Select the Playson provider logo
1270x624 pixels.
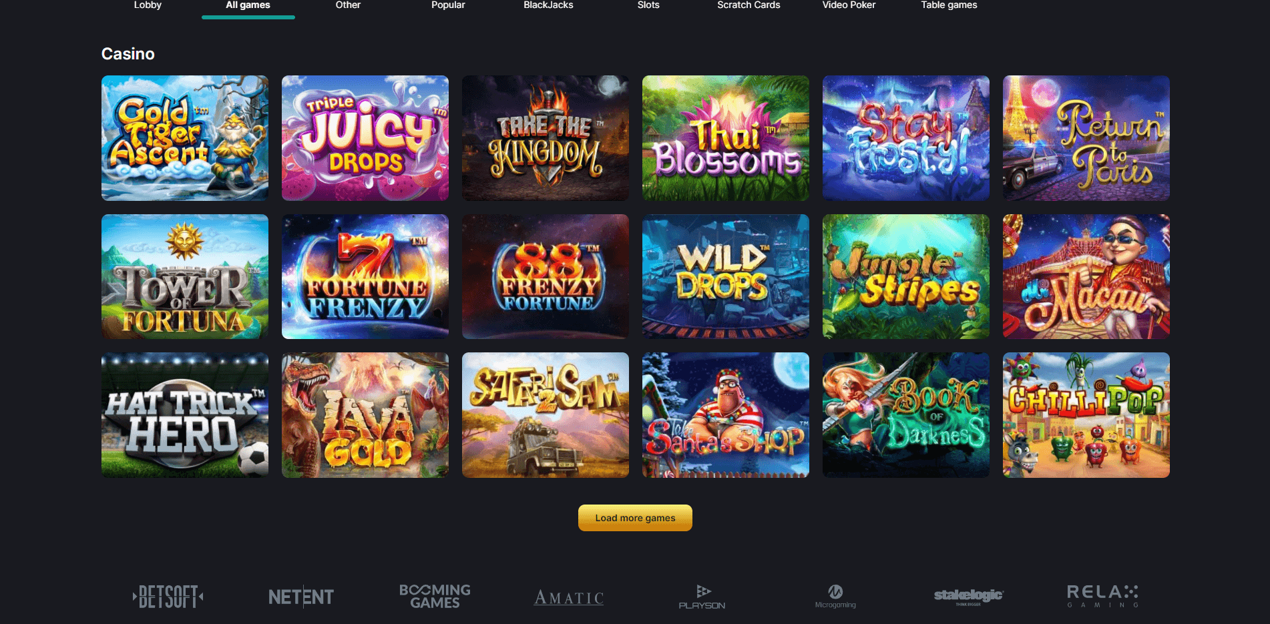(702, 597)
